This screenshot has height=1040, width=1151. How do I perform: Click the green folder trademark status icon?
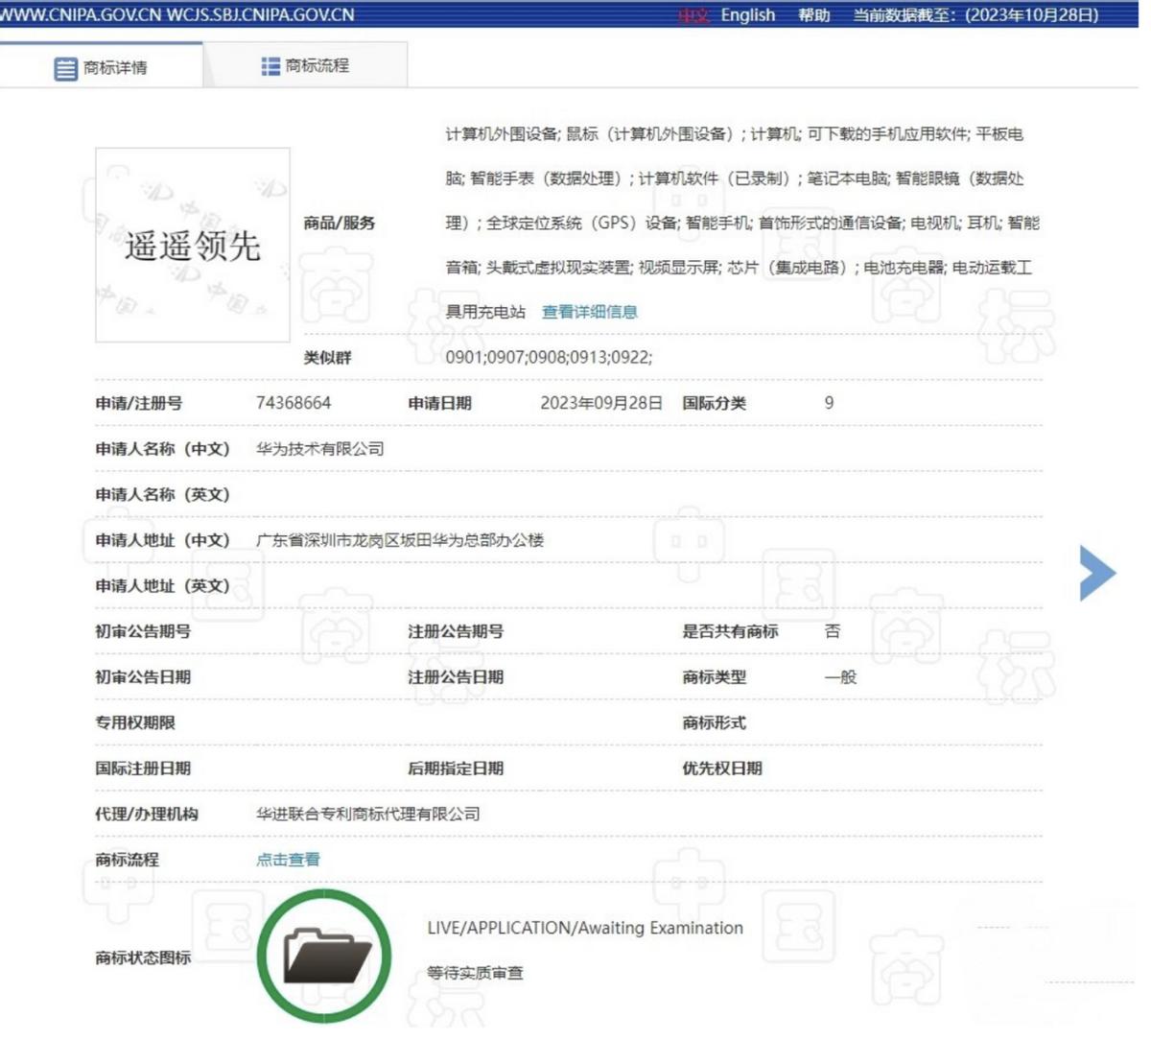pyautogui.click(x=325, y=957)
